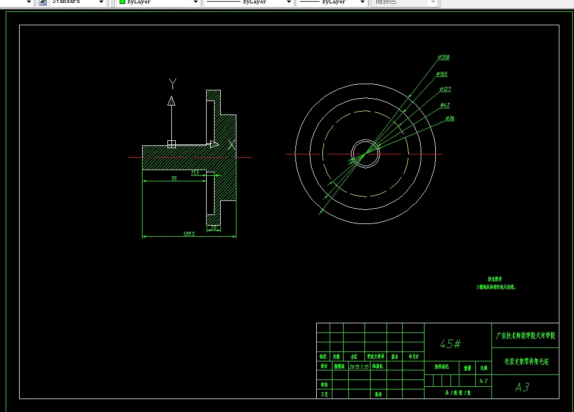Select the Ø165 diameter dimension text
574x412 pixels.
(x=442, y=74)
